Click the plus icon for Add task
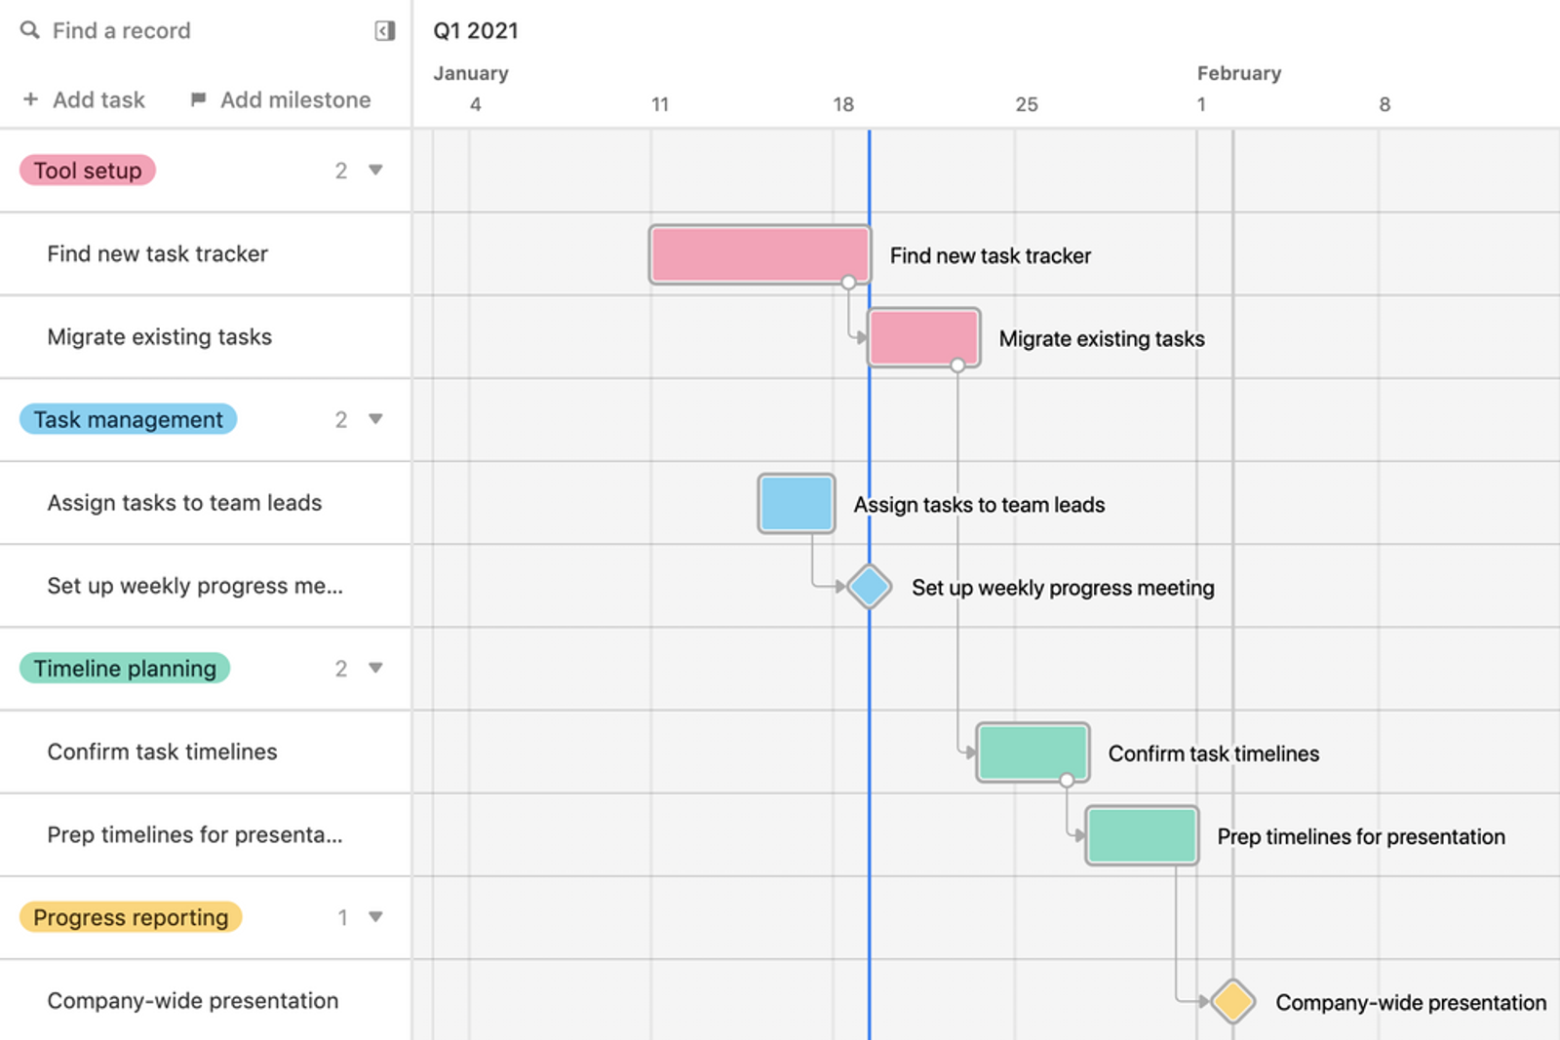1560x1040 pixels. 31,99
